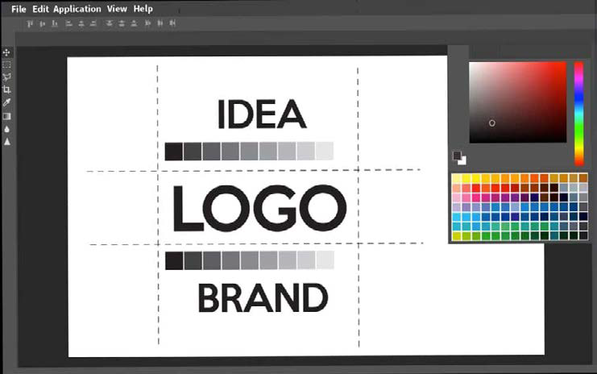The image size is (597, 374).
Task: Click Align Bottom Edges icon
Action: click(55, 23)
